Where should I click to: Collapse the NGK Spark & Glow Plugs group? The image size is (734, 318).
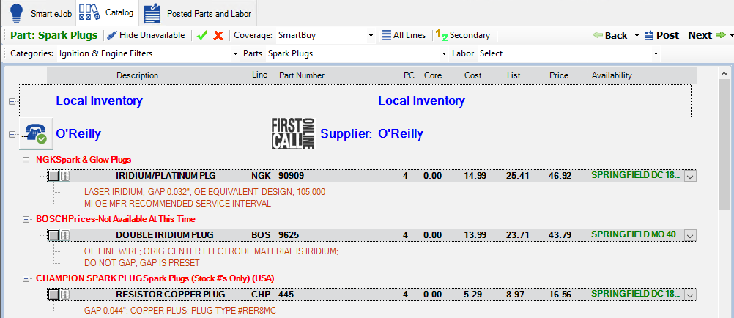pos(26,160)
